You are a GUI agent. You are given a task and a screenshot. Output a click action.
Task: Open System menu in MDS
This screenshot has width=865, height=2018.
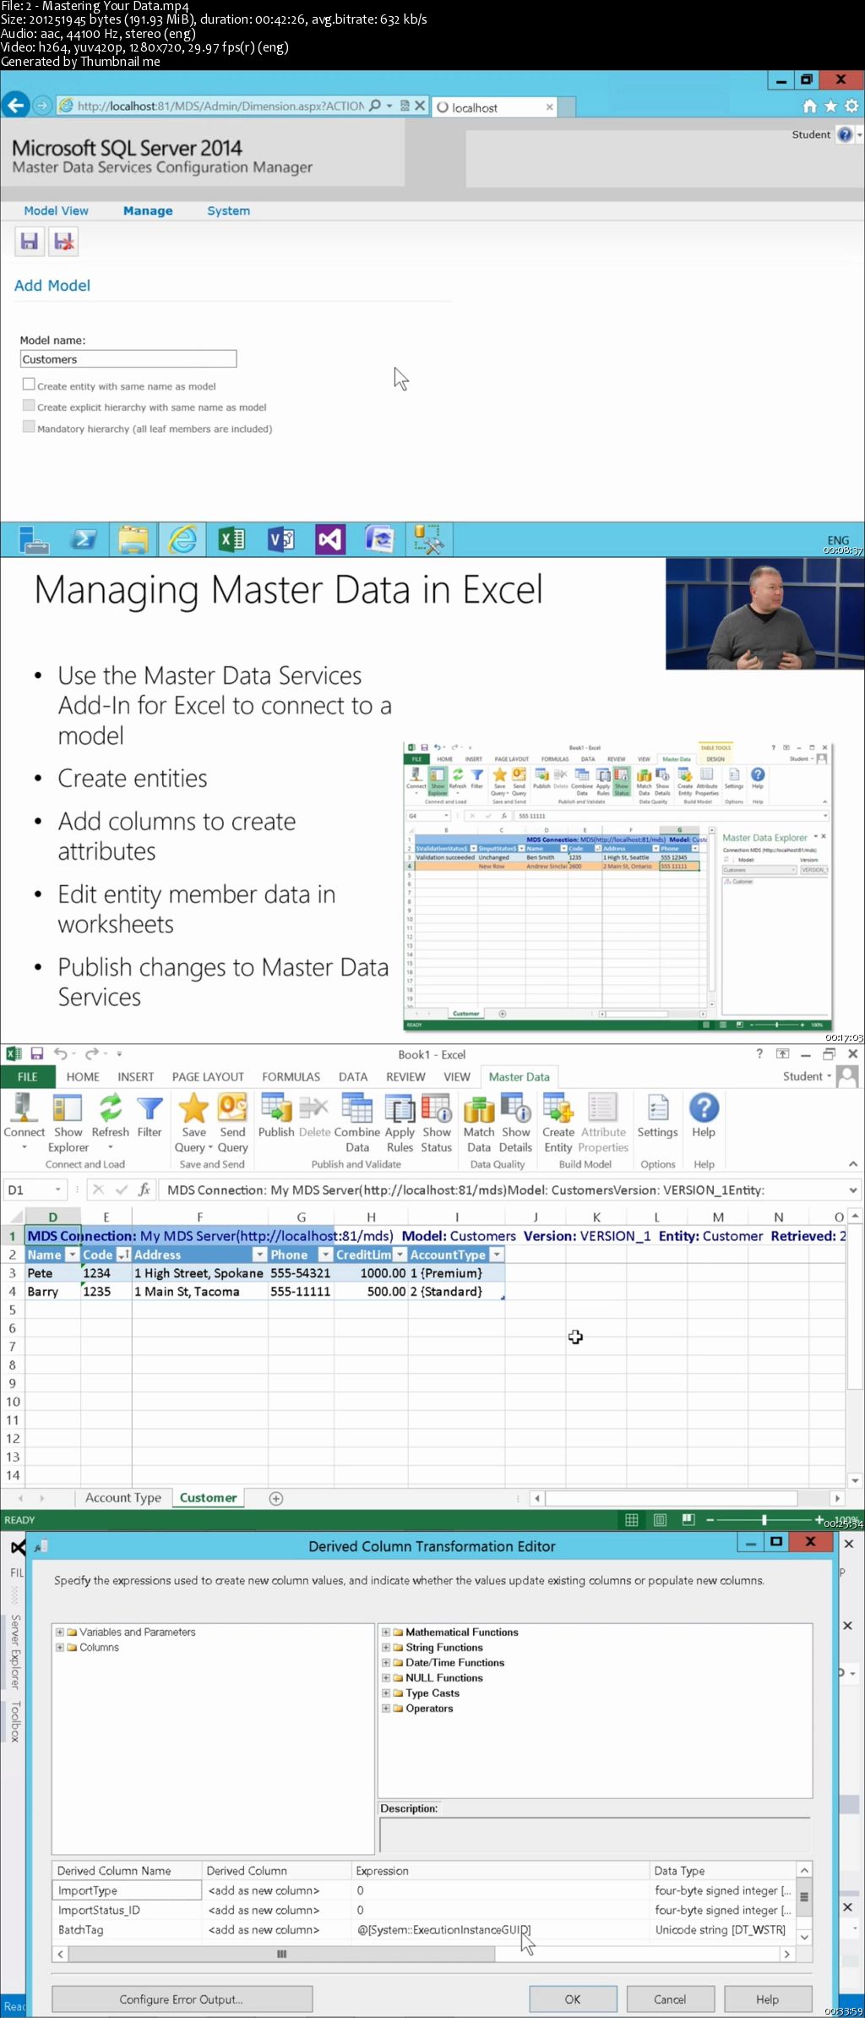point(228,211)
